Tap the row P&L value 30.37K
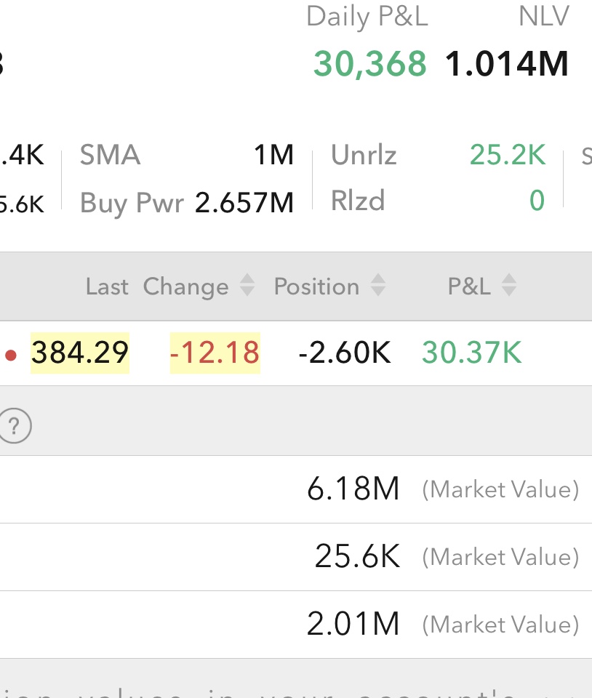Image resolution: width=592 pixels, height=698 pixels. [x=471, y=353]
